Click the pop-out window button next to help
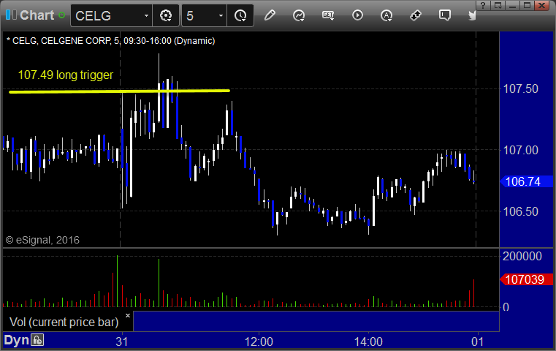This screenshot has width=556, height=351. tap(498, 5)
